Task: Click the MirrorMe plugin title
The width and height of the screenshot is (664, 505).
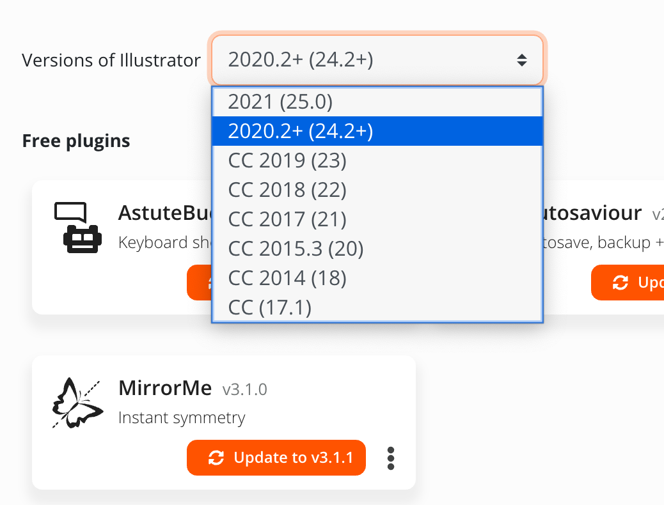Action: coord(166,387)
